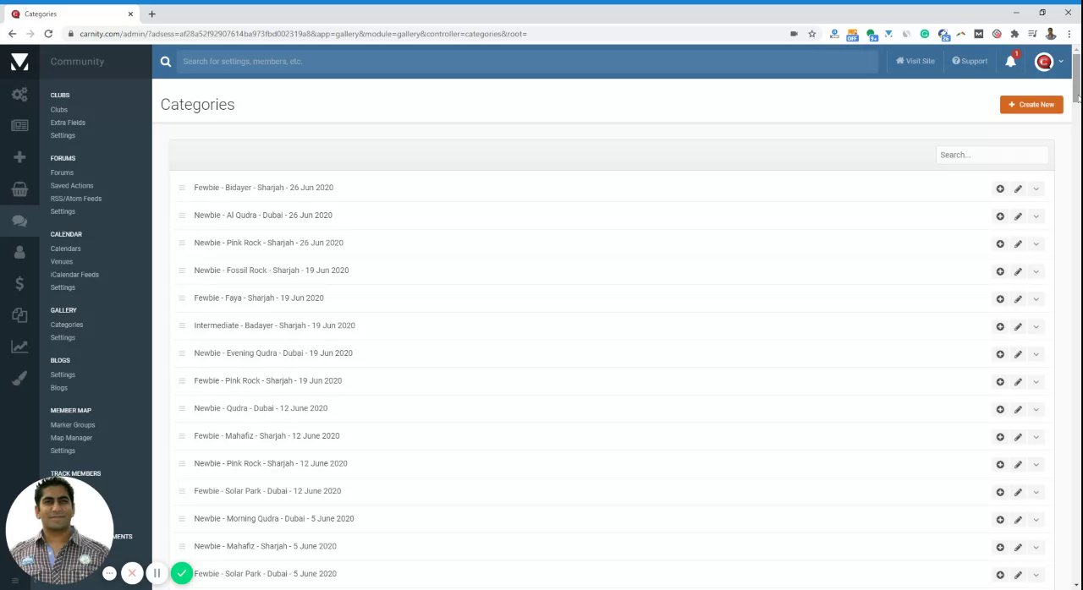
Task: Open Calendars link in sidebar
Action: [x=65, y=249]
